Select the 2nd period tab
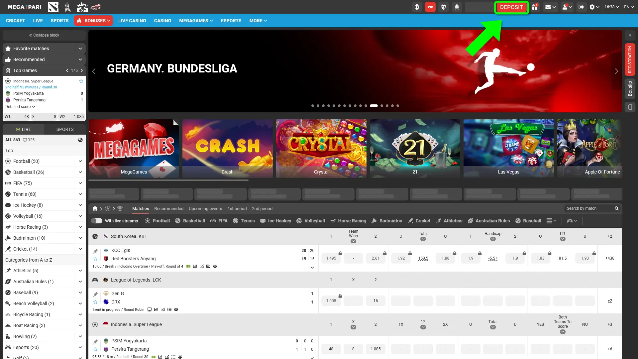This screenshot has height=359, width=638. 262,209
